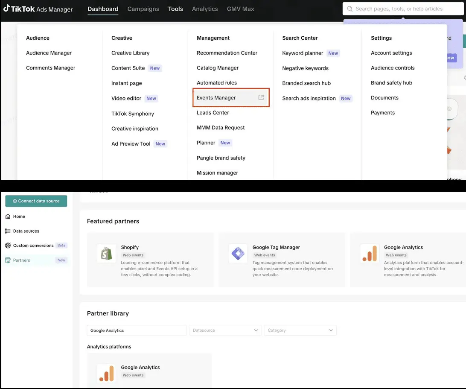The image size is (466, 389).
Task: Click the Data sources list icon
Action: click(8, 231)
